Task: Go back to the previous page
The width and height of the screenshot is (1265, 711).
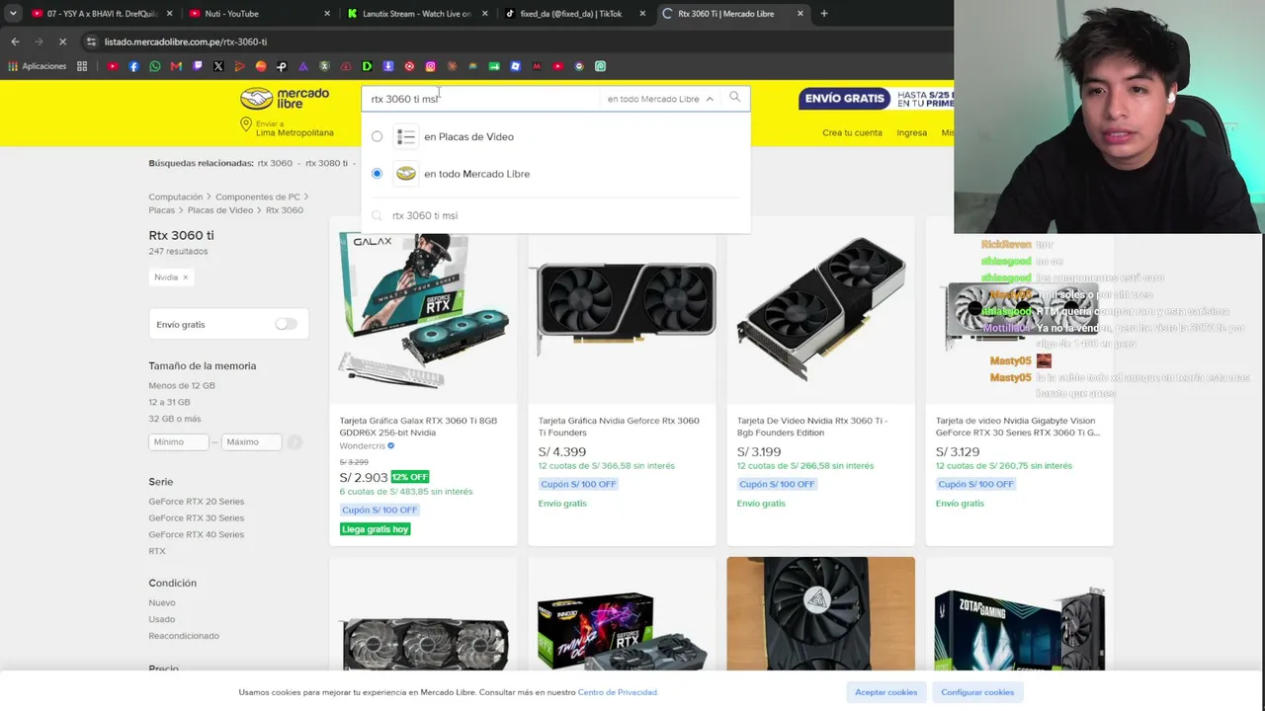Action: [x=15, y=41]
